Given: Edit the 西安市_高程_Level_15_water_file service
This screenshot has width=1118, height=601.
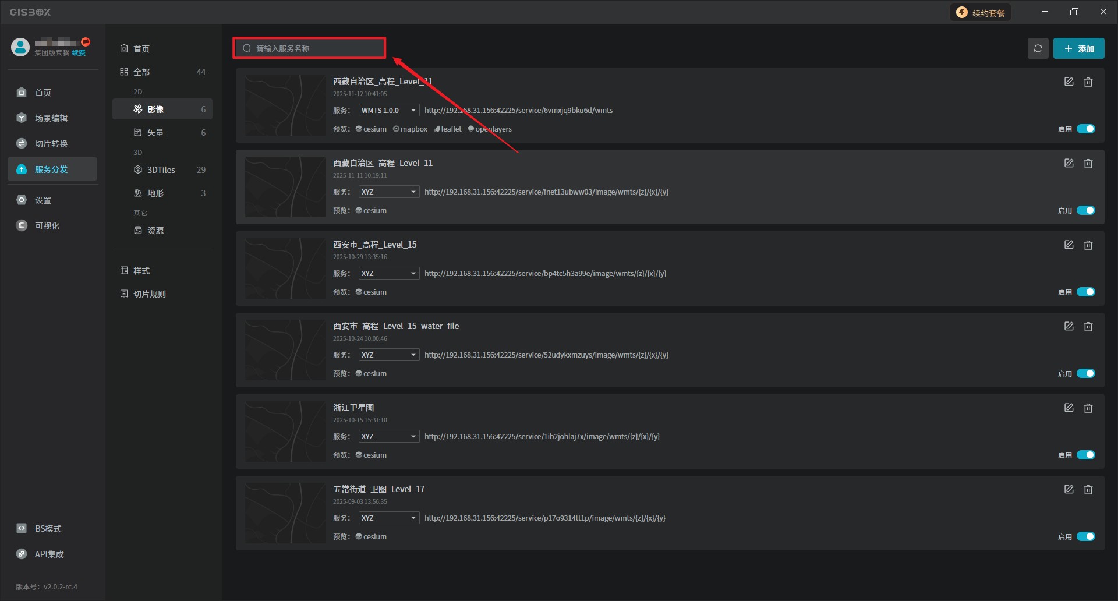Looking at the screenshot, I should point(1069,327).
